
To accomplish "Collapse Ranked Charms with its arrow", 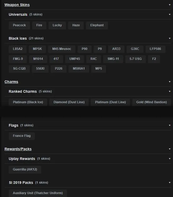I will pyautogui.click(x=170, y=91).
